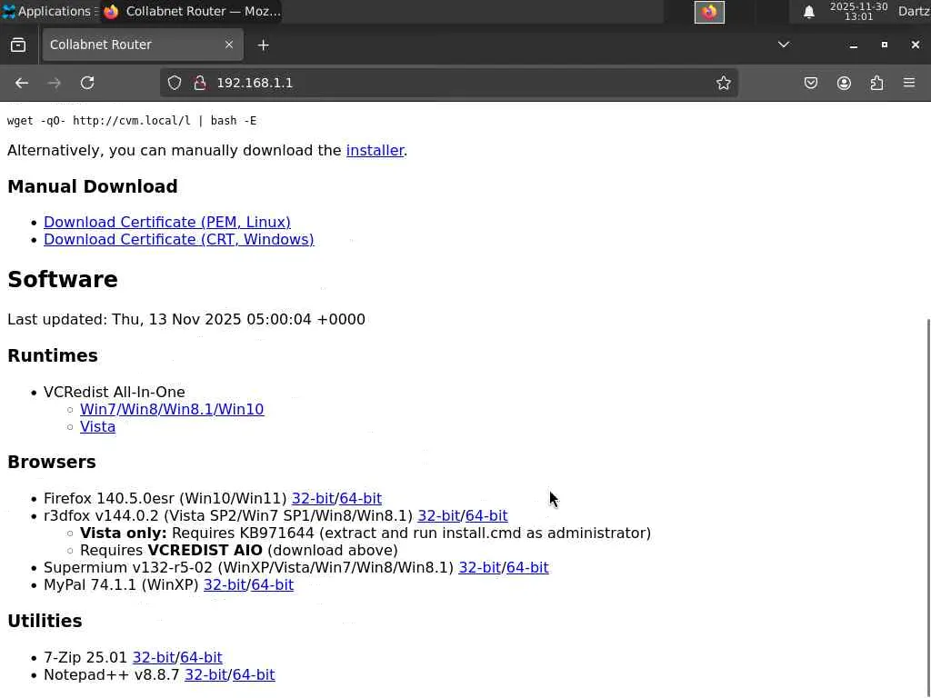
Task: Open the Firefox account menu
Action: pos(844,83)
